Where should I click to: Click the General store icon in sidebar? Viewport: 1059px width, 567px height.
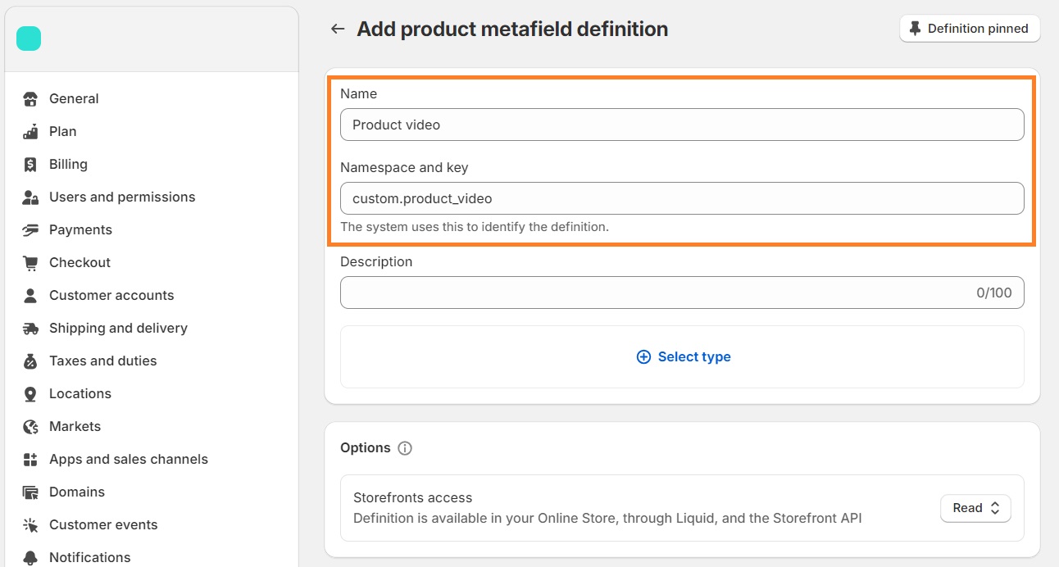(30, 99)
